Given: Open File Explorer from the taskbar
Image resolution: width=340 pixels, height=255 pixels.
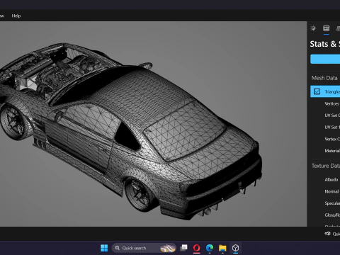Looking at the screenshot, I should pyautogui.click(x=222, y=248).
